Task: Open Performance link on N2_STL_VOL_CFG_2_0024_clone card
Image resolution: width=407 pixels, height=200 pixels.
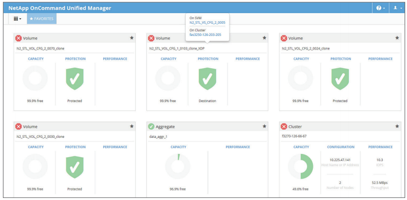Action: 381,59
